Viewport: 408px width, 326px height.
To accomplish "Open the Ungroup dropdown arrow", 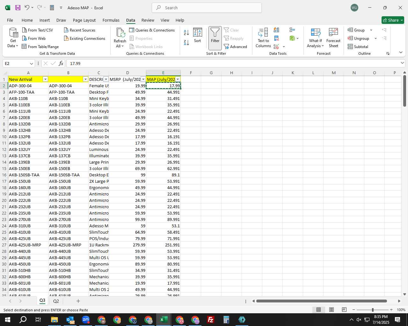I will click(x=375, y=38).
